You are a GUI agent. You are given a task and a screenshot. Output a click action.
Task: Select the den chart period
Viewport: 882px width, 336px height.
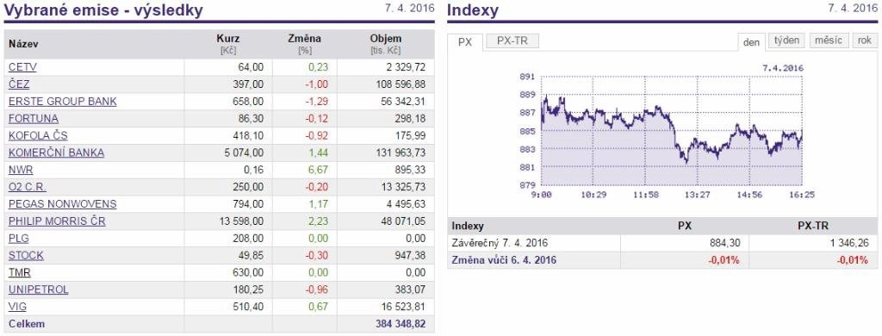[x=751, y=42]
